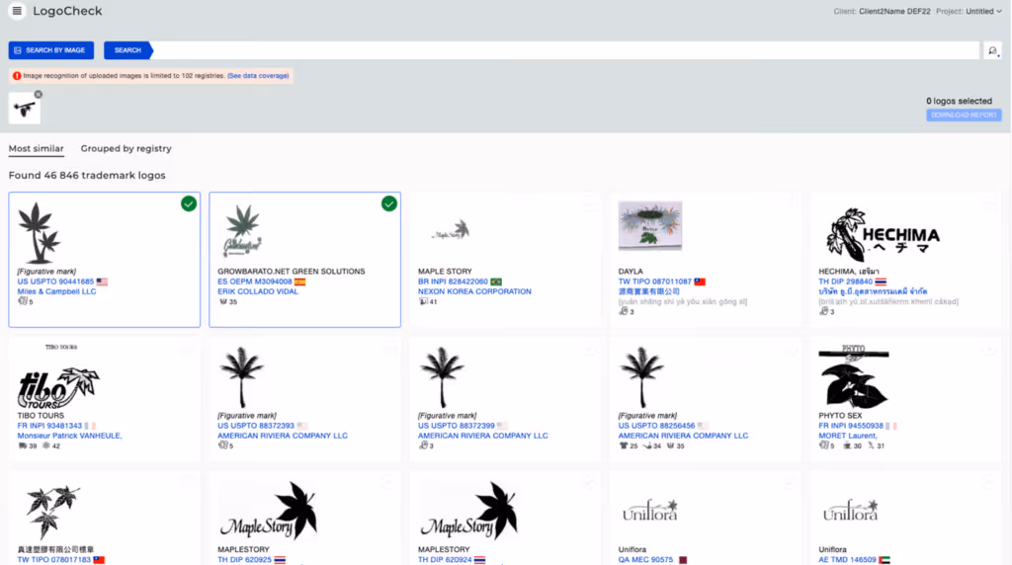This screenshot has width=1012, height=565.
Task: Click class 3 icon on the DAYLA card
Action: pos(624,311)
